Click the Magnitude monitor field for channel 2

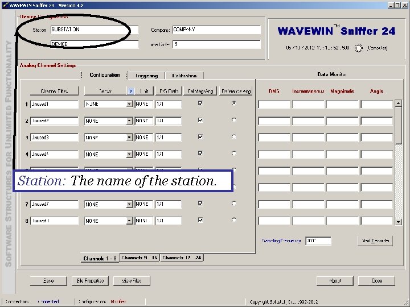342,121
